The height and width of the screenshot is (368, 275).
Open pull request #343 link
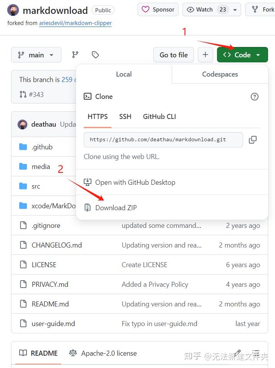click(x=36, y=94)
